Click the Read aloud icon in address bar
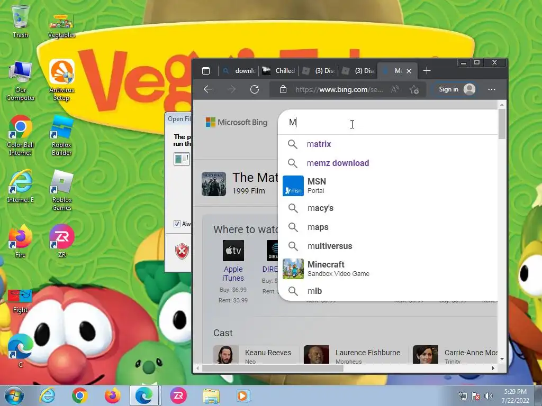 395,89
